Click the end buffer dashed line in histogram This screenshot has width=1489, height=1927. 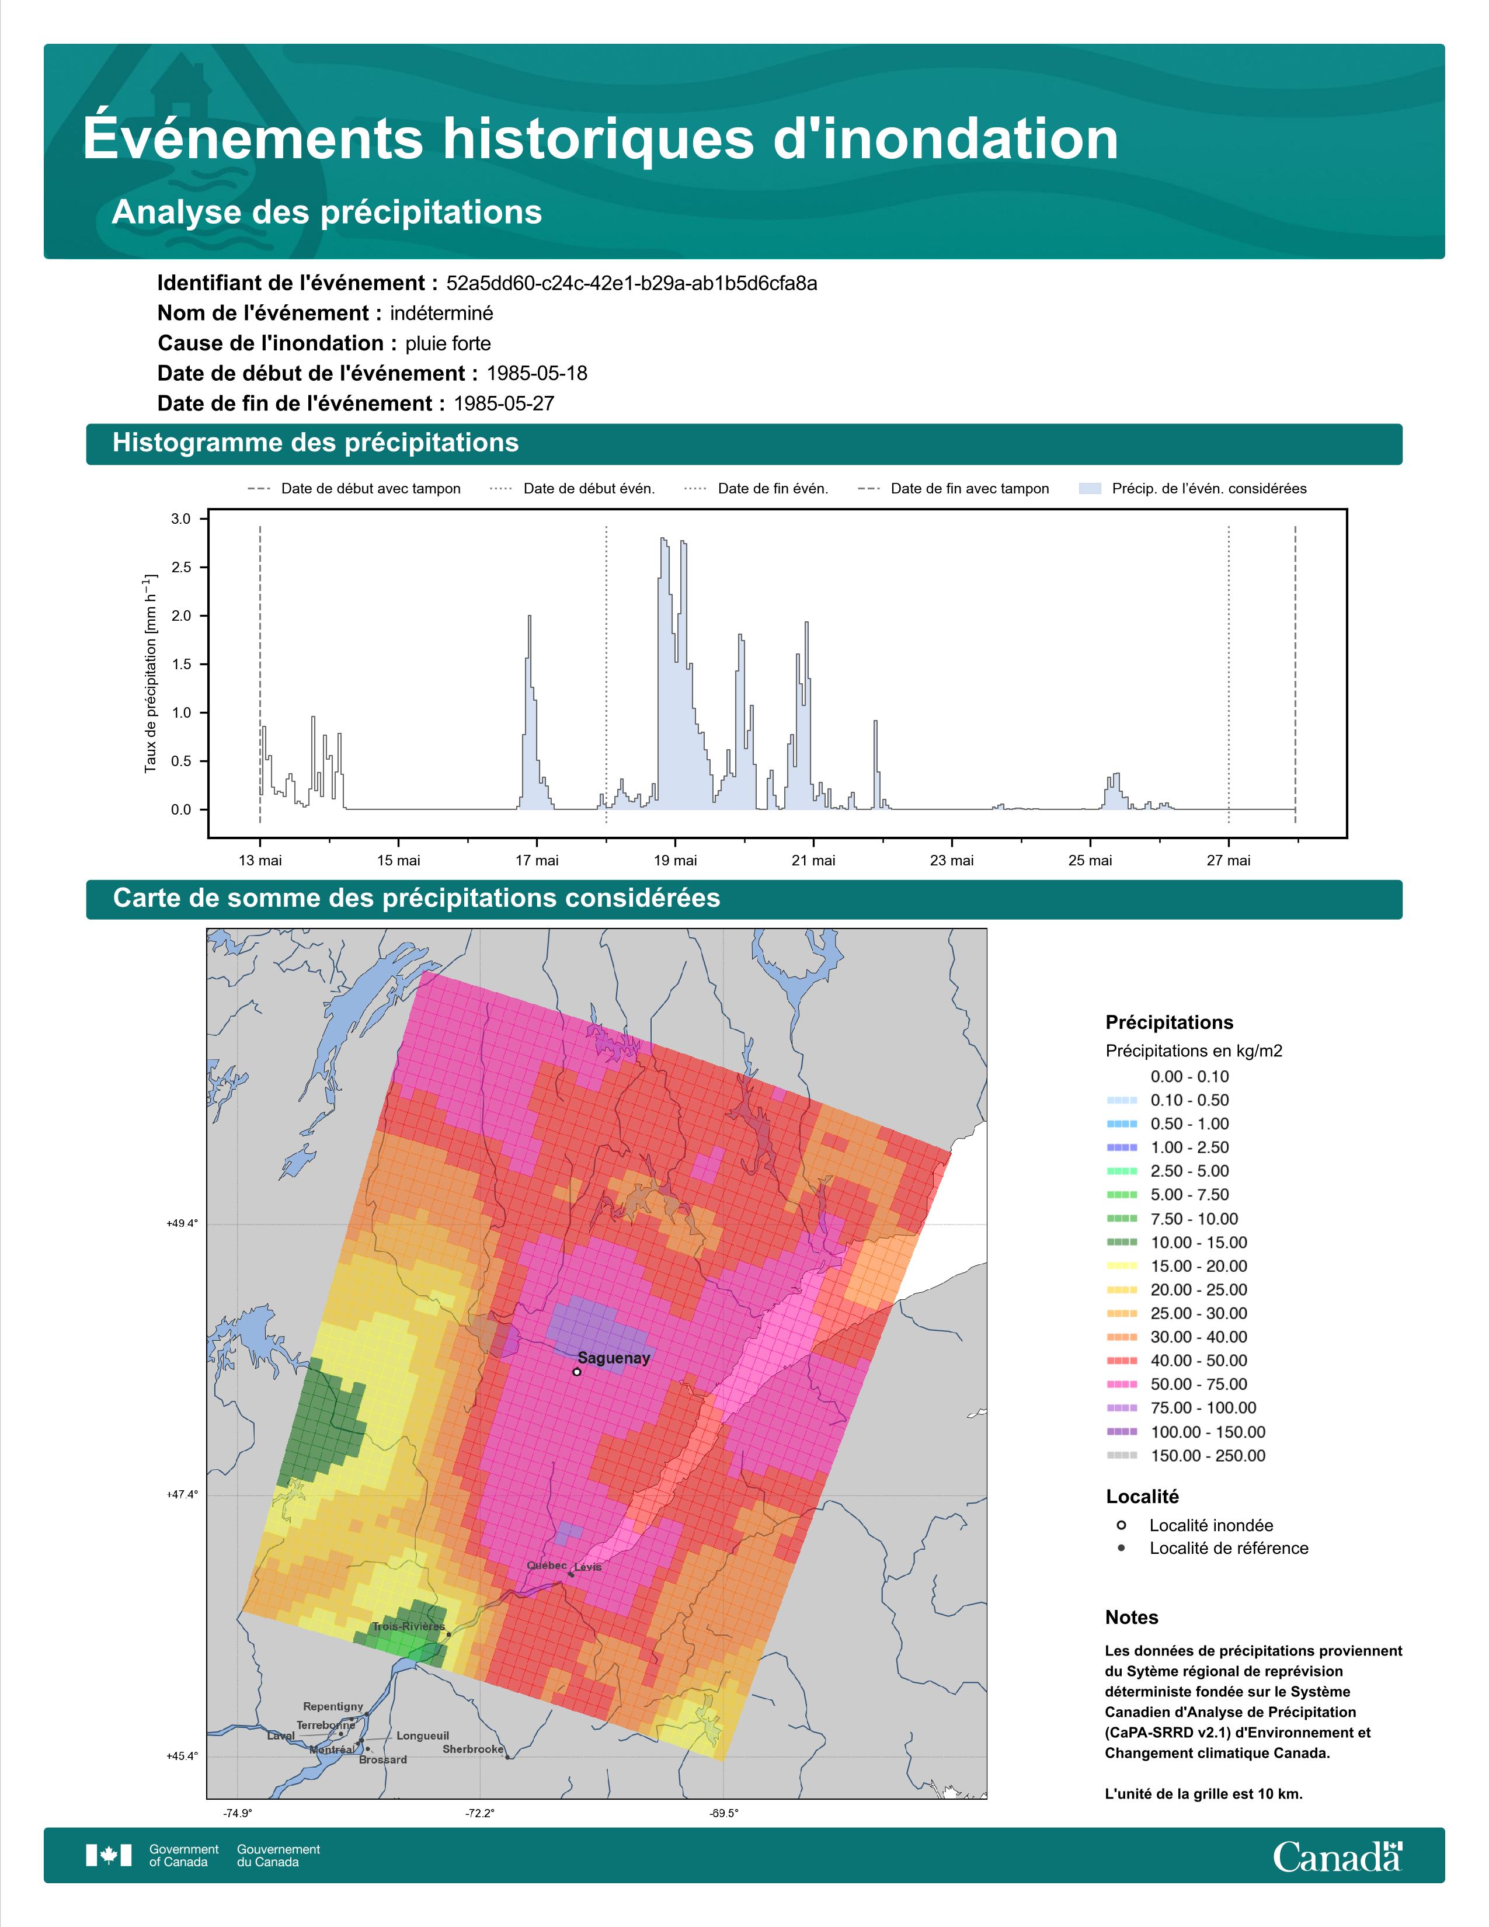click(1295, 675)
